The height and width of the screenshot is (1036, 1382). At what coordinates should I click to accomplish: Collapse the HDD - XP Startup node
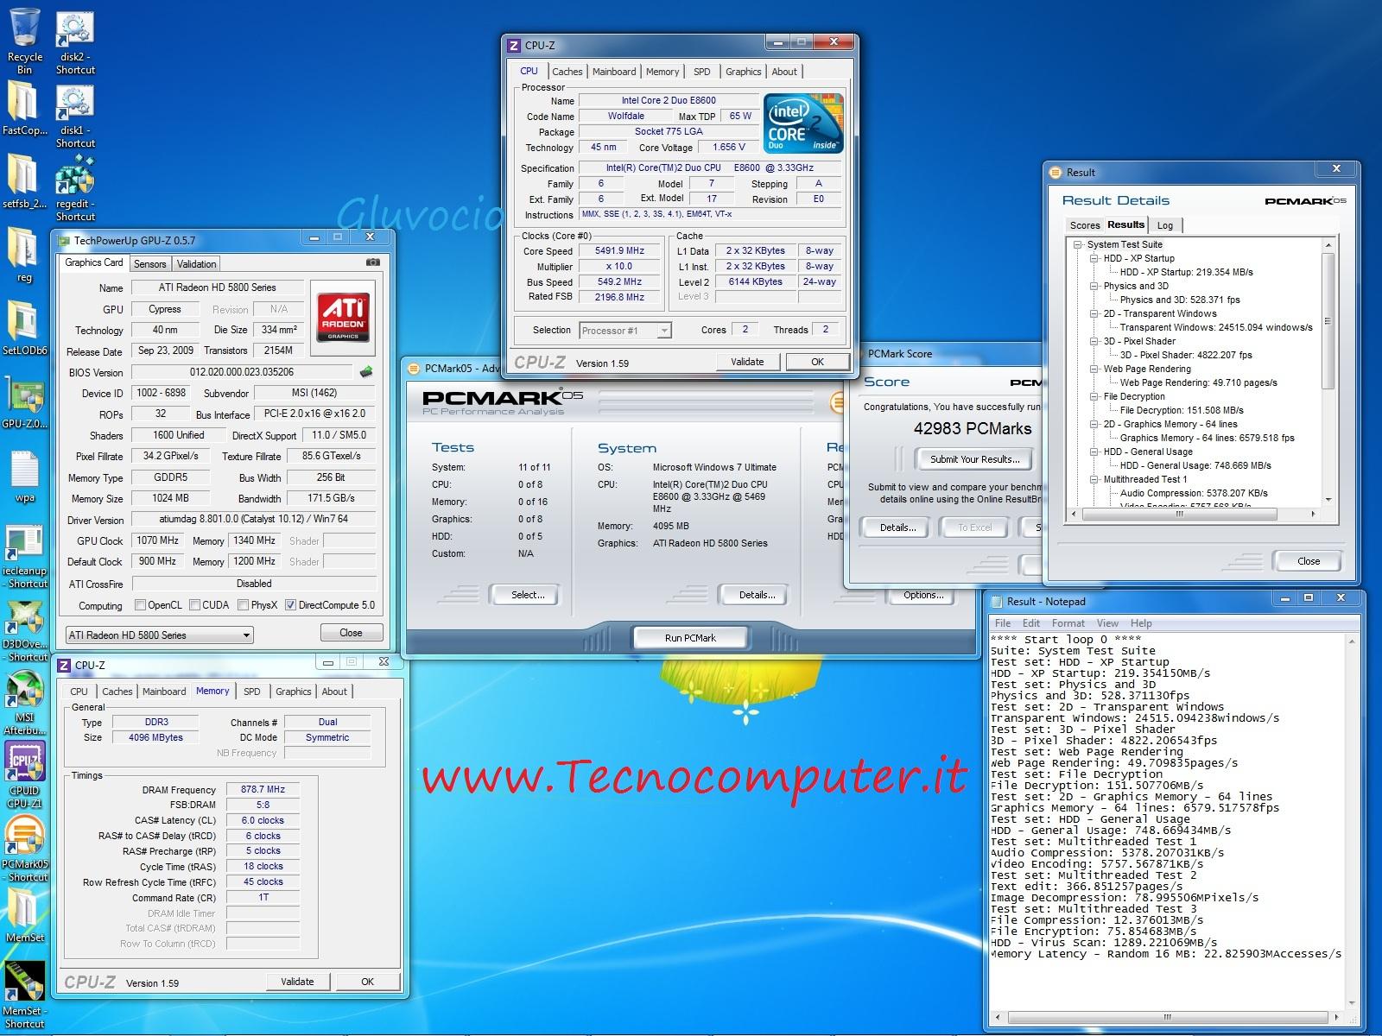[x=1094, y=258]
